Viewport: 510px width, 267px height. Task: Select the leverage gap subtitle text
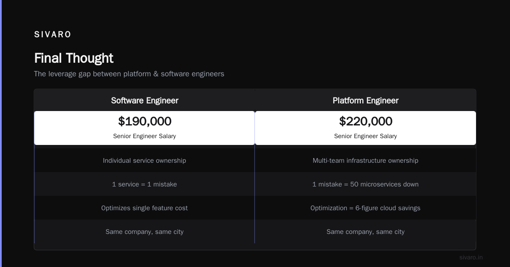click(129, 74)
